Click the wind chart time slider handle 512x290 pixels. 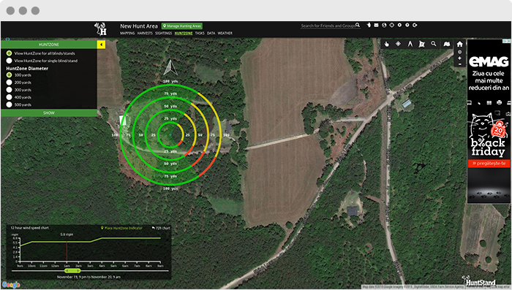[x=72, y=271]
